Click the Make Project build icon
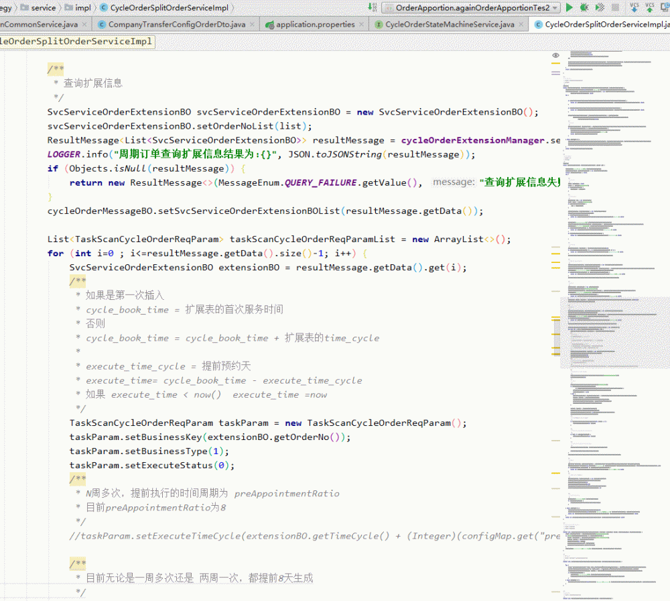Viewport: 670px width, 601px height. [372, 7]
